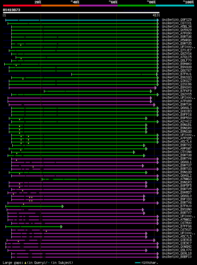Screen dimensions: 197x265
Task: Select the UniRef100_A7Q1I5 label
Action: pyautogui.click(x=177, y=57)
